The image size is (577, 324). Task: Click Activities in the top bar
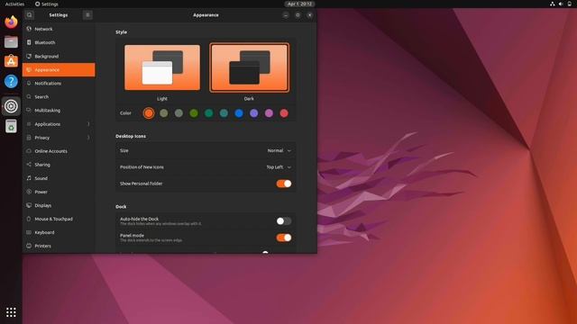(14, 4)
